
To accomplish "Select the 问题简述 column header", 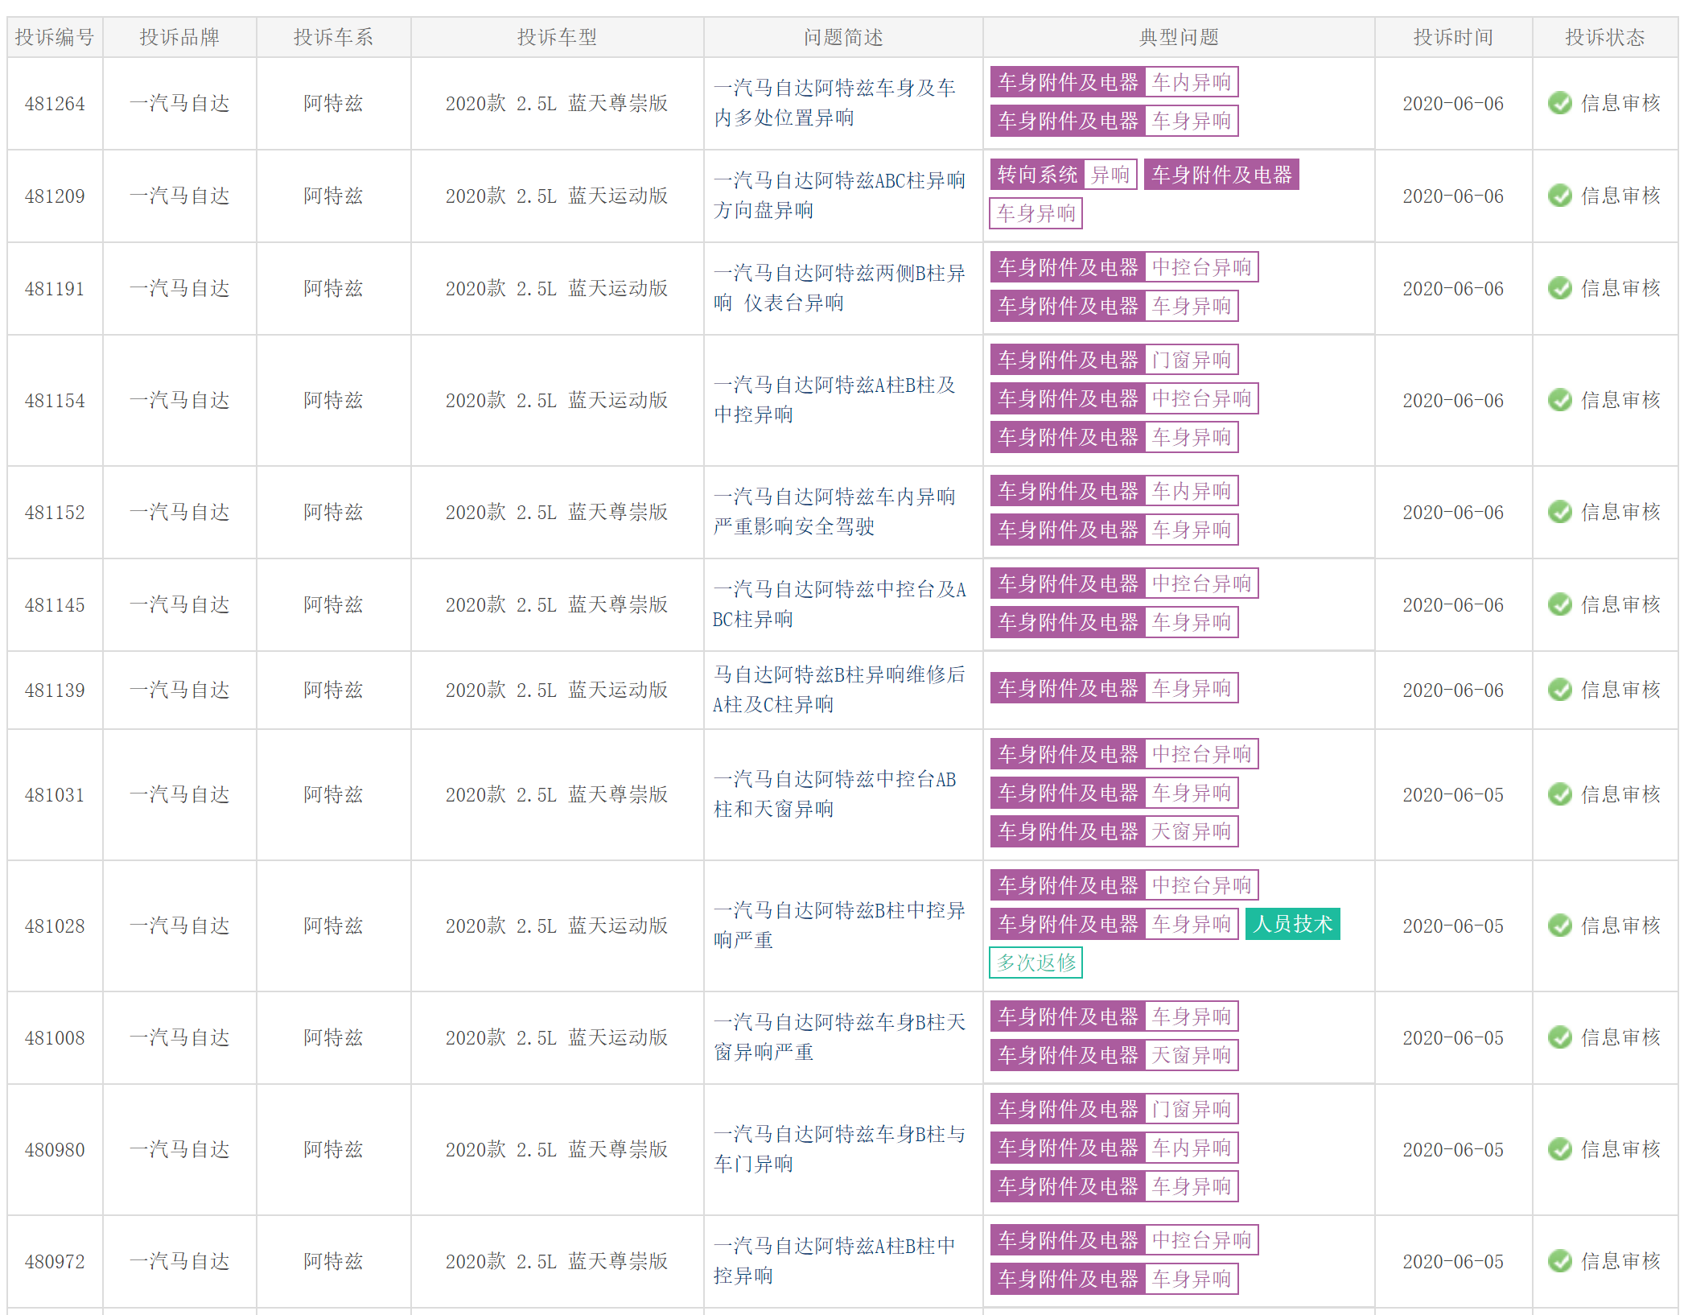I will click(x=843, y=38).
